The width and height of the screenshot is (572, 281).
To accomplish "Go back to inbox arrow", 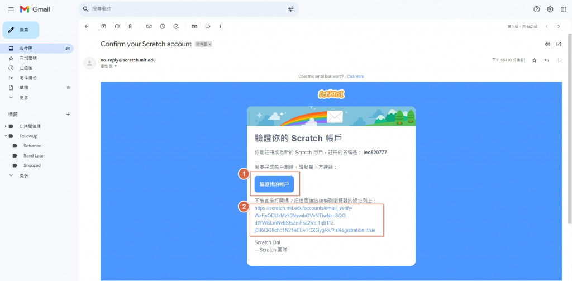I will coord(87,26).
